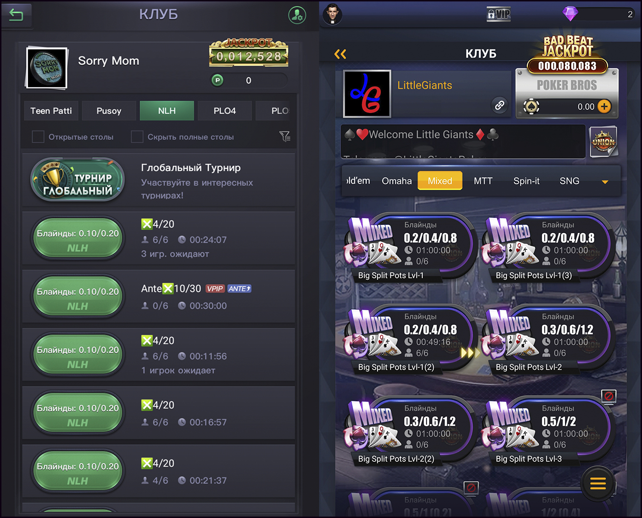
Task: Select the PLO4 game tab
Action: (224, 111)
